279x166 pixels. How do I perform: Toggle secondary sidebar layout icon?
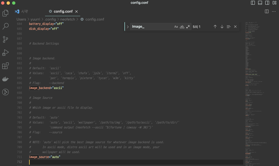[267, 3]
